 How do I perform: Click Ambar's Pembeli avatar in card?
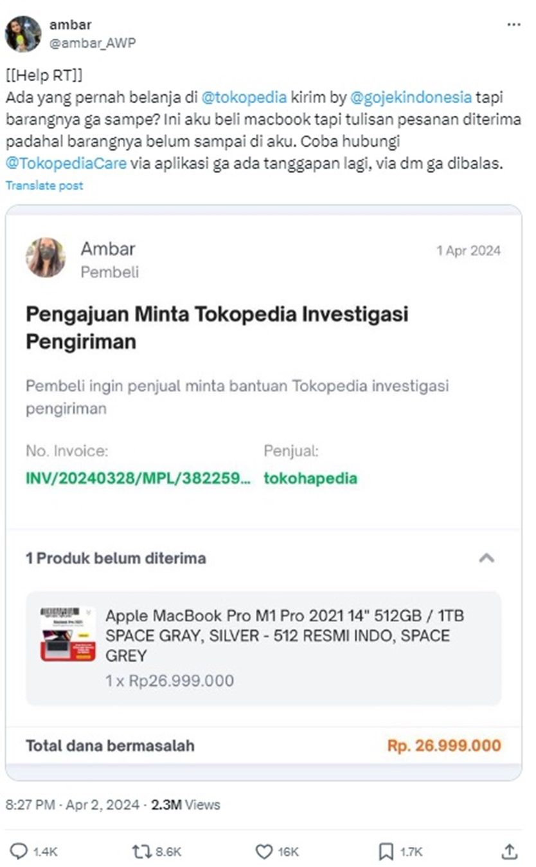coord(46,257)
